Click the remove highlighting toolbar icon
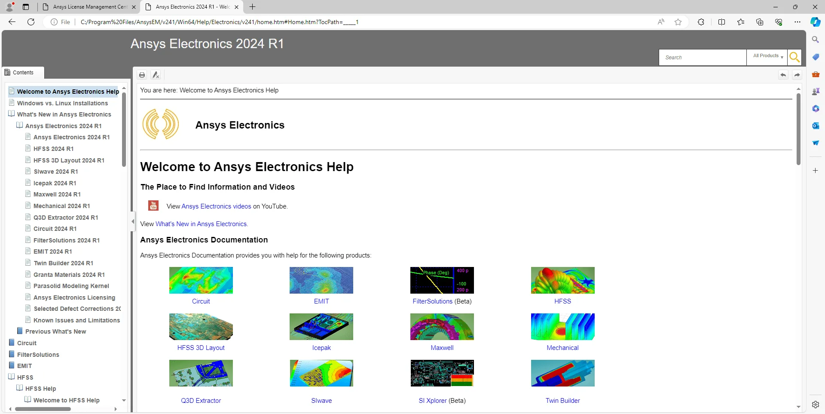825x414 pixels. coord(156,75)
